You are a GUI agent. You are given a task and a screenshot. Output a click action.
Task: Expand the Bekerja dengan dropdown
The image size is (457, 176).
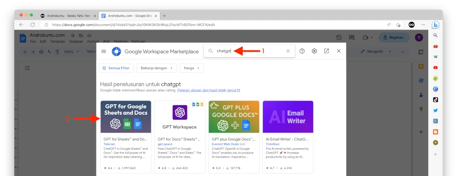[156, 68]
